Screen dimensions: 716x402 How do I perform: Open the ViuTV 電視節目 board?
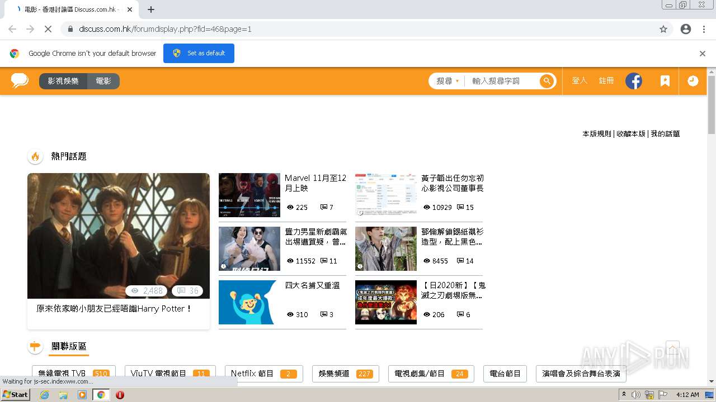[171, 374]
